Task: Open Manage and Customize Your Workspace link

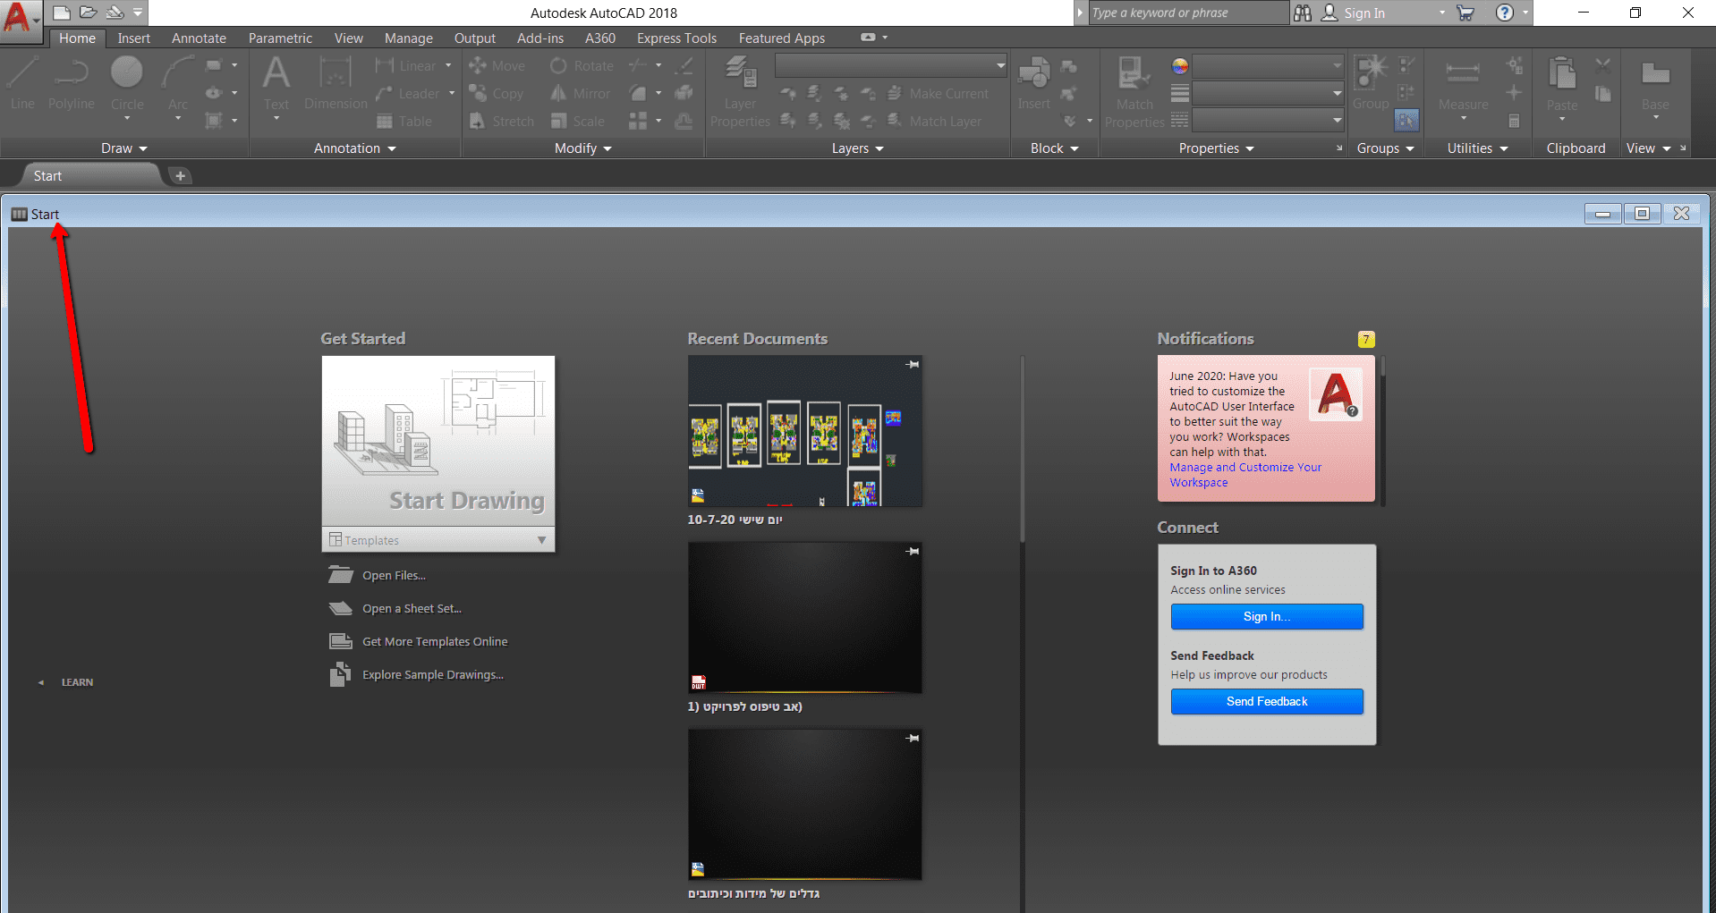Action: (x=1245, y=475)
